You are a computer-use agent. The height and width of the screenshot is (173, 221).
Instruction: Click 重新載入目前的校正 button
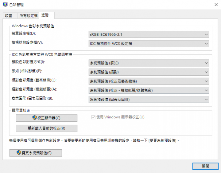47,128
